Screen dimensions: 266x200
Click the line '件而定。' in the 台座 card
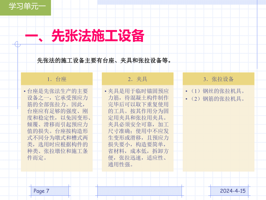click(x=37, y=158)
